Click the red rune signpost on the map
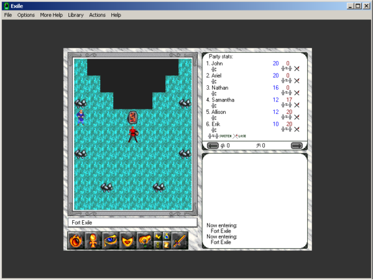373x280 pixels. 132,117
